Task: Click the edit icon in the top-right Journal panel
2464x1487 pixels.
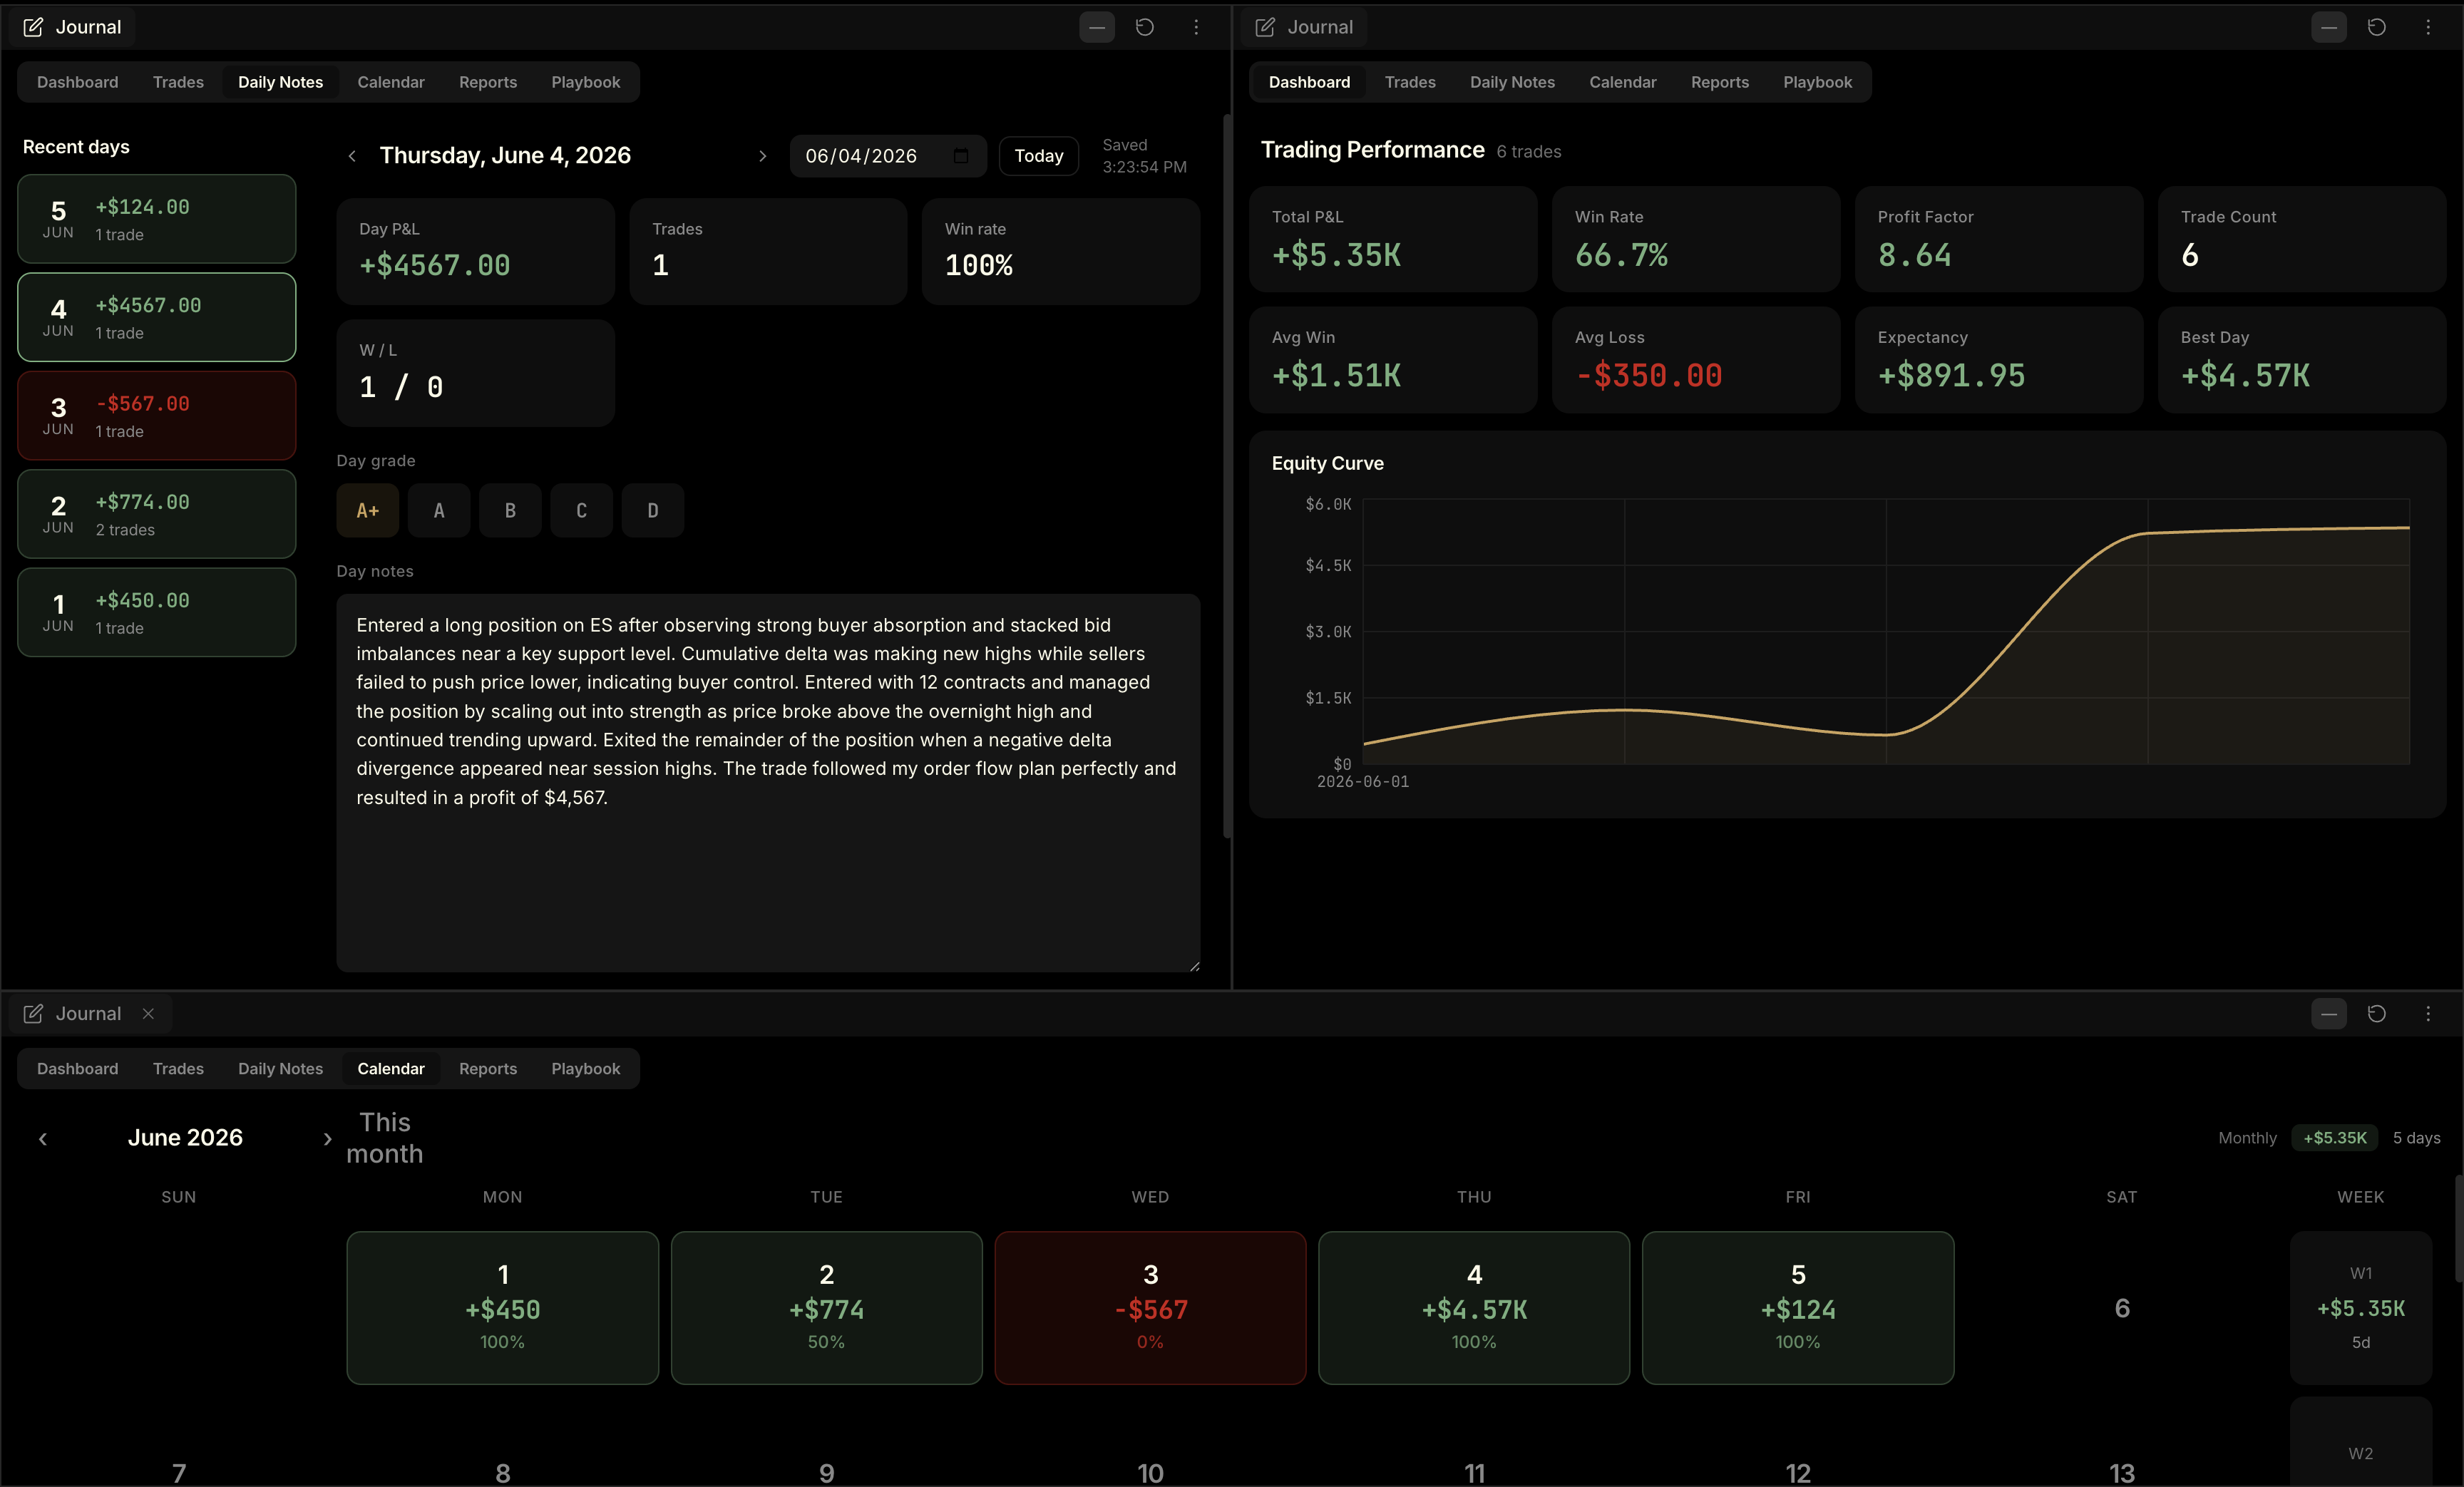Action: pos(1265,27)
